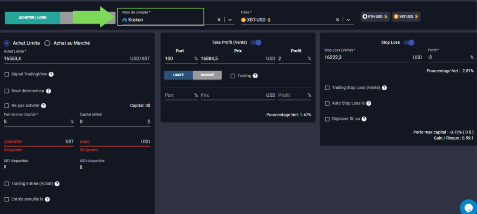
Task: Check the Auto Stop Loss le checkbox
Action: (327, 103)
